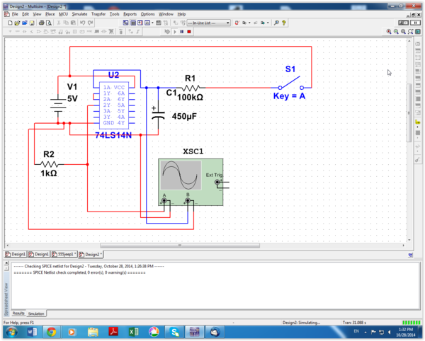Viewport: 425px width, 341px height.
Task: Click the Save floppy disk icon
Action: 32,23
